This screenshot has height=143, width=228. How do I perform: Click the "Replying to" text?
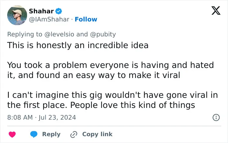(x=25, y=34)
